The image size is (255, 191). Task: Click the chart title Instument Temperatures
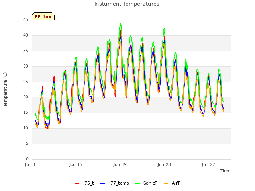[x=127, y=4]
